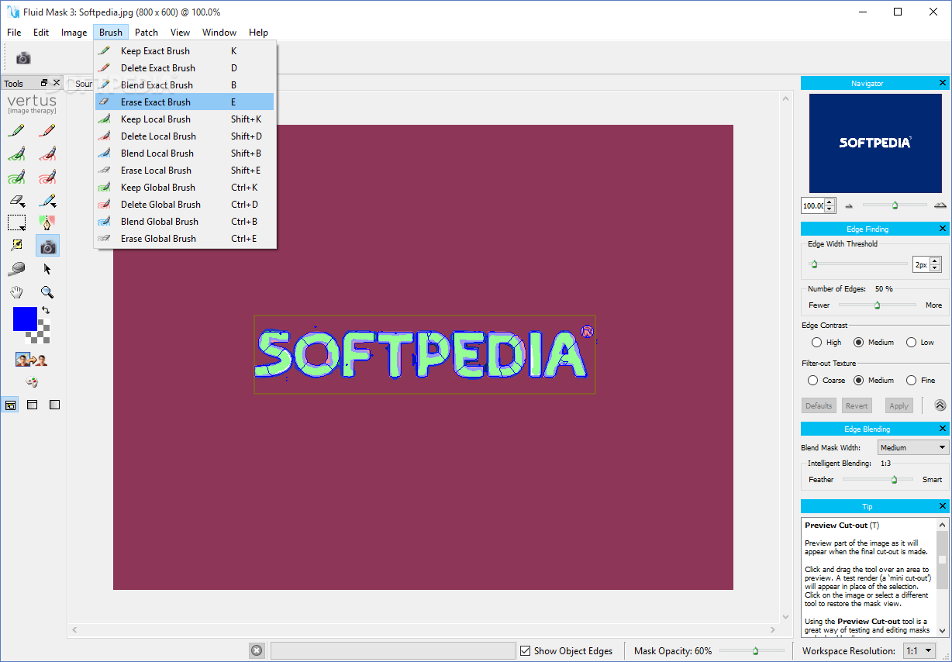
Task: Switch to third workspace layout icon
Action: (x=54, y=405)
